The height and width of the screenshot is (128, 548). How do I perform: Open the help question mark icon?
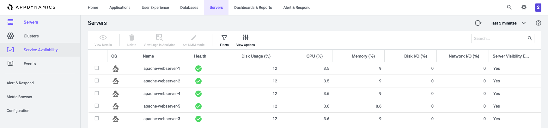pyautogui.click(x=539, y=23)
